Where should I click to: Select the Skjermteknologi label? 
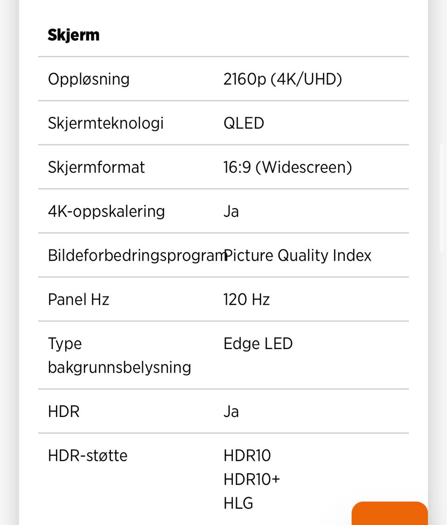(106, 123)
